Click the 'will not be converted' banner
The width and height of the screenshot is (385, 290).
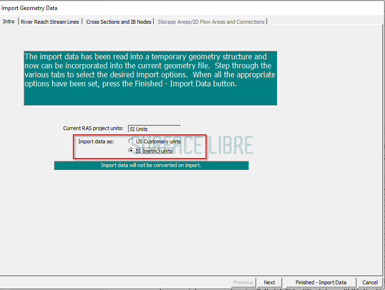(x=151, y=166)
